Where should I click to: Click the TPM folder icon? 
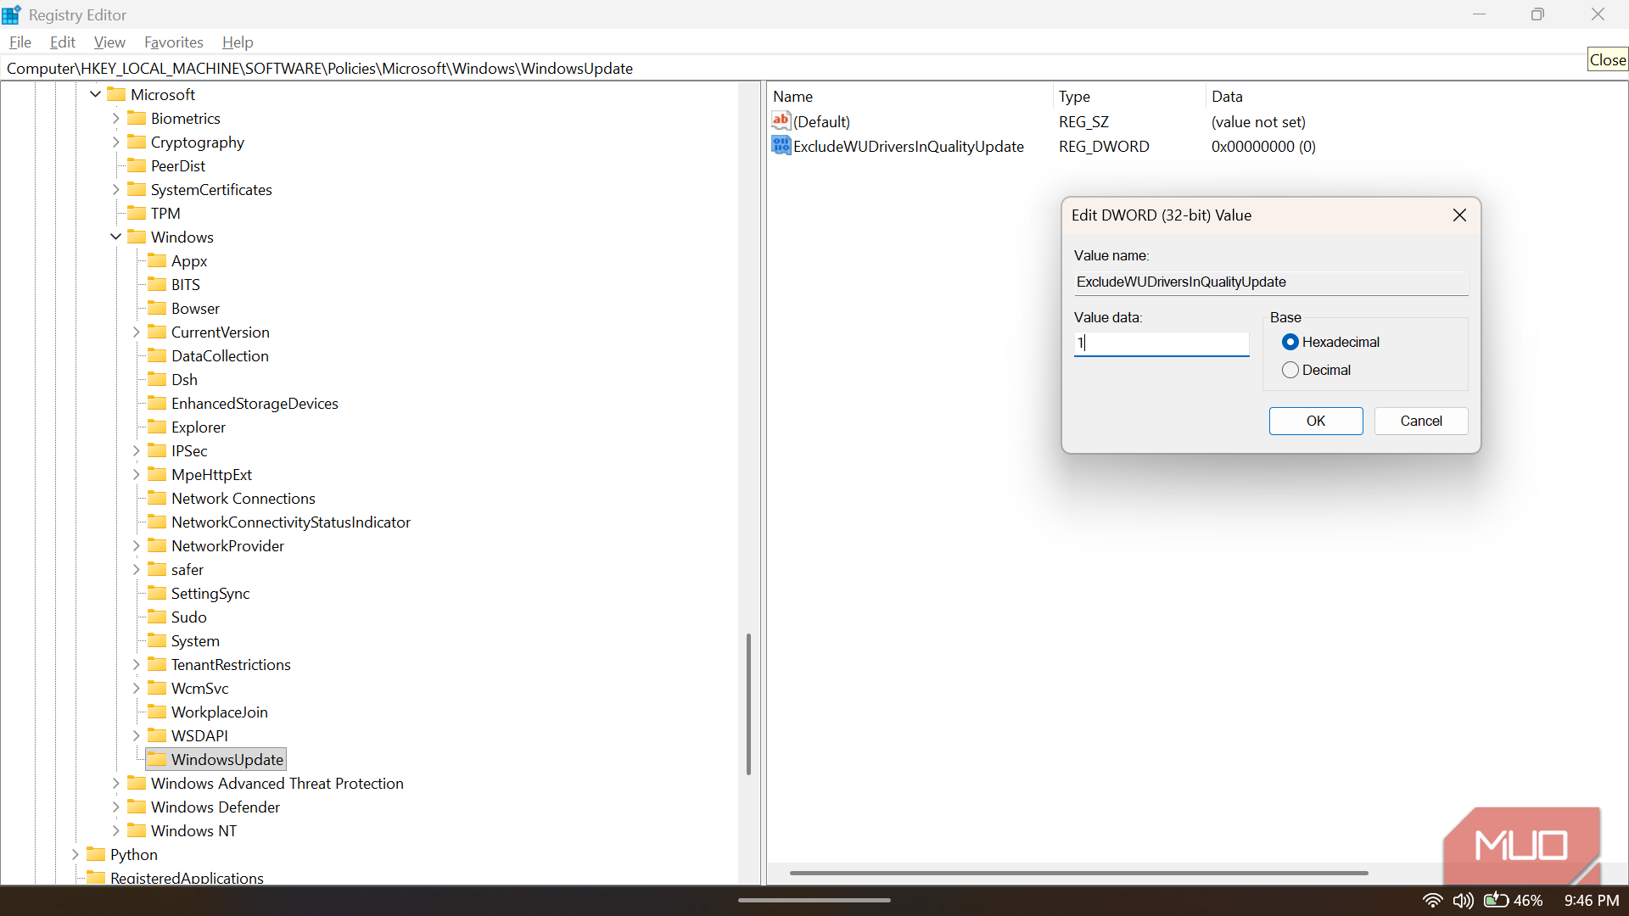click(137, 213)
